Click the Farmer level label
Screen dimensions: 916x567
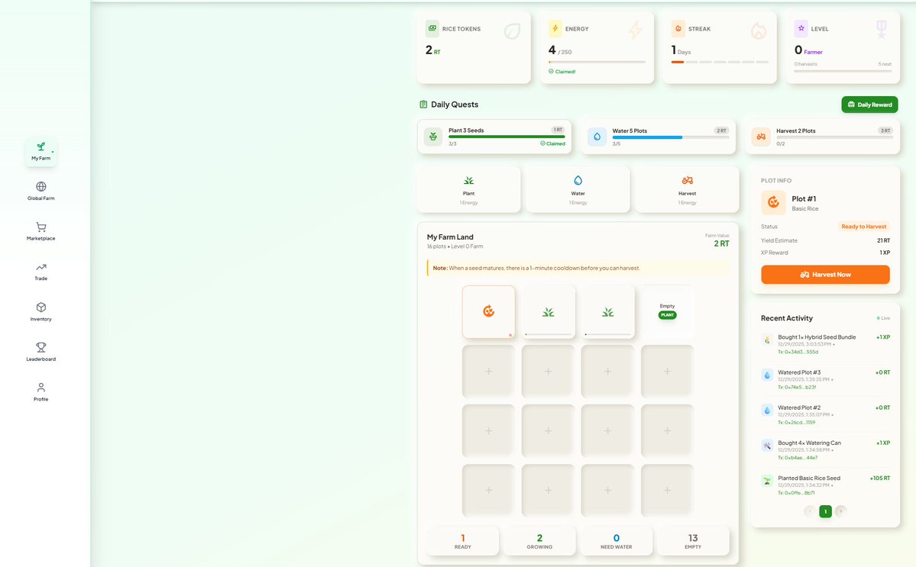click(813, 53)
